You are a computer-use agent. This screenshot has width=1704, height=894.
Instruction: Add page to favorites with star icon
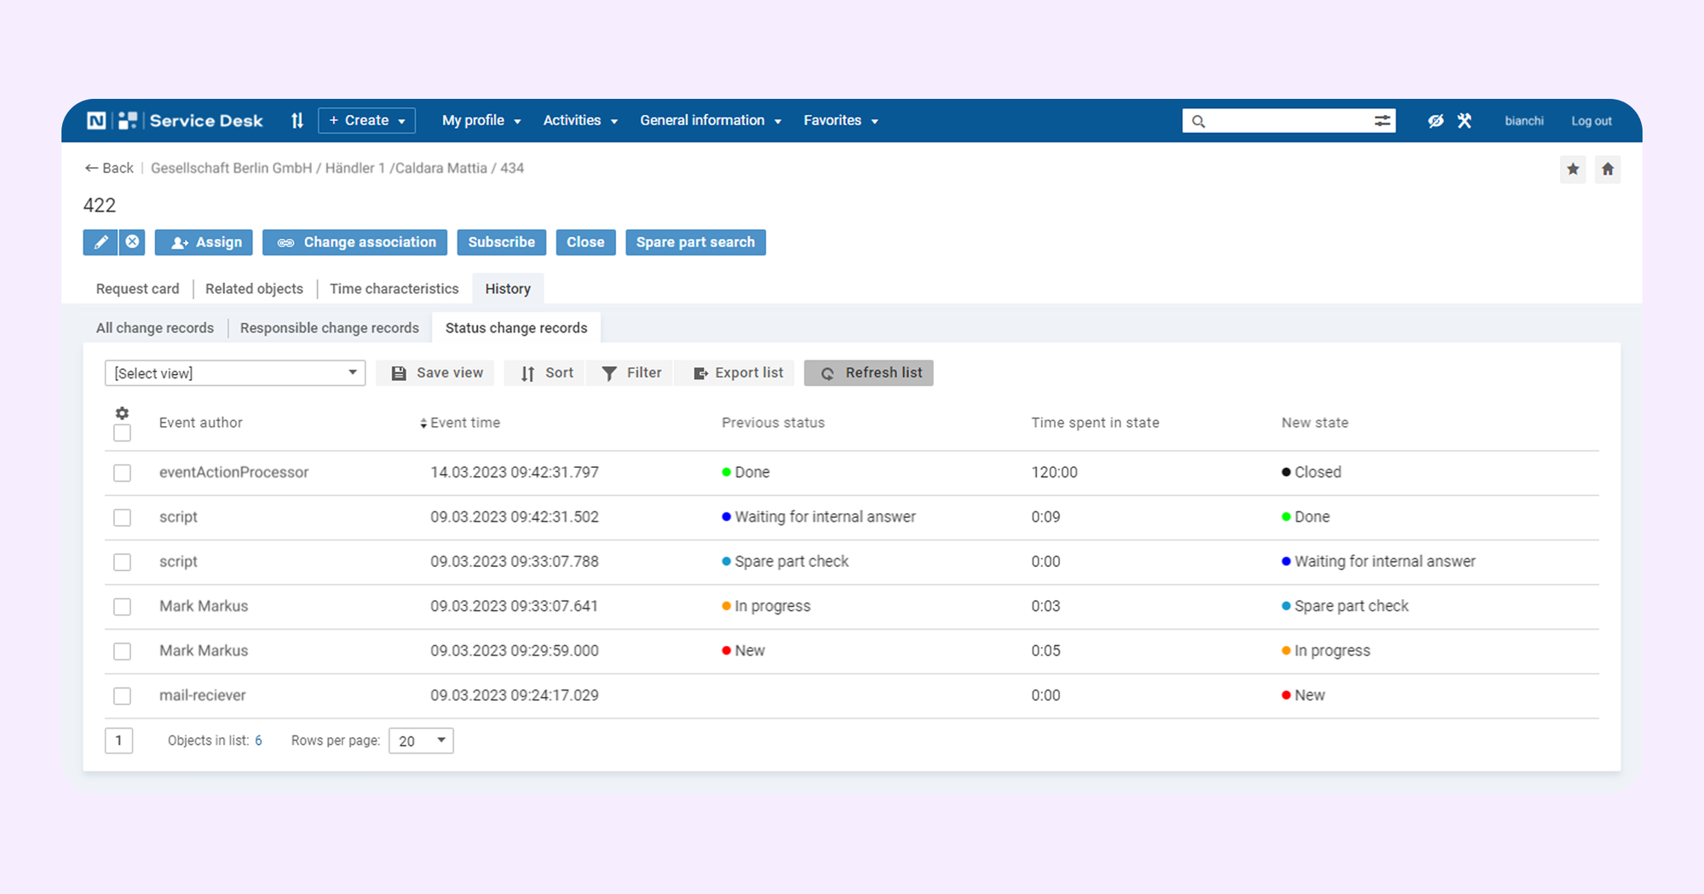click(1573, 169)
